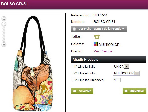The image size is (148, 112).
Task: Focus the unidades quantity input field
Action: pos(117,80)
